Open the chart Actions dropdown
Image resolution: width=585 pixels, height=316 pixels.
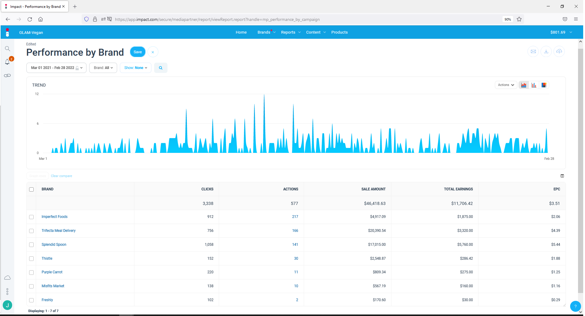coord(506,85)
